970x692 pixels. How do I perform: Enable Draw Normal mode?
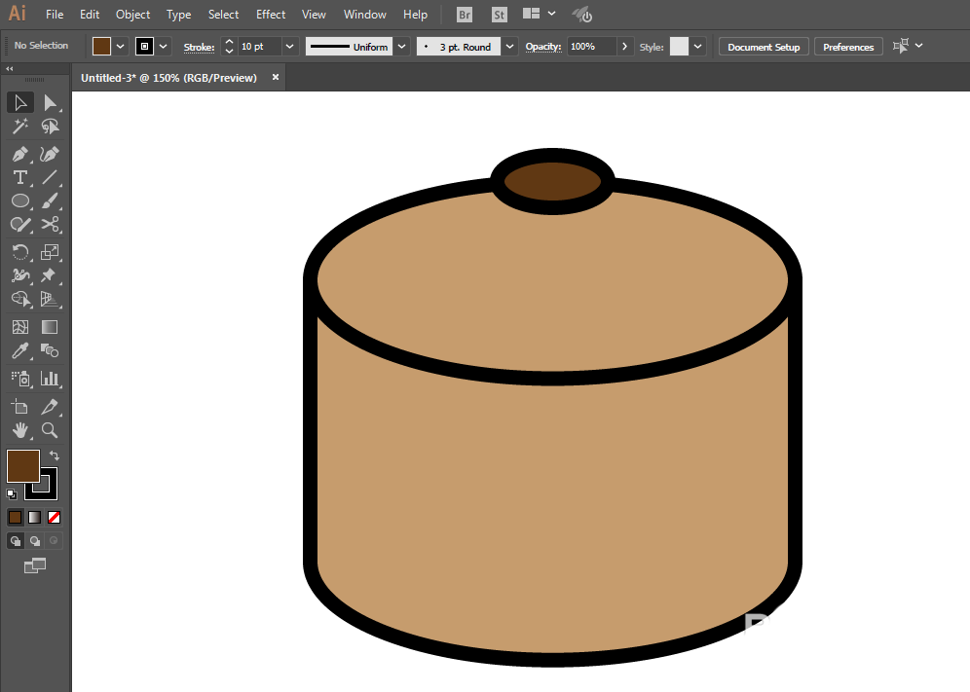tap(15, 541)
